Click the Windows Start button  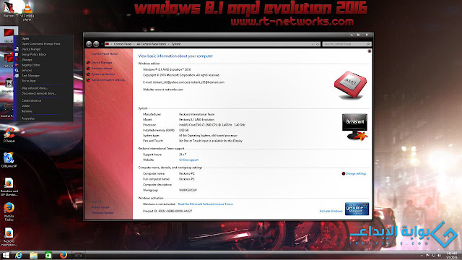6,255
